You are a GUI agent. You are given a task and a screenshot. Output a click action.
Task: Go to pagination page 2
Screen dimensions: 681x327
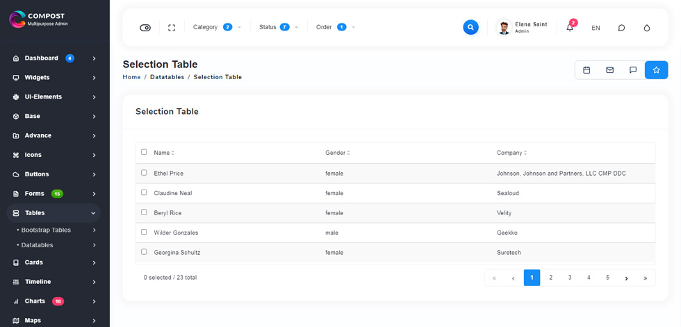(550, 278)
